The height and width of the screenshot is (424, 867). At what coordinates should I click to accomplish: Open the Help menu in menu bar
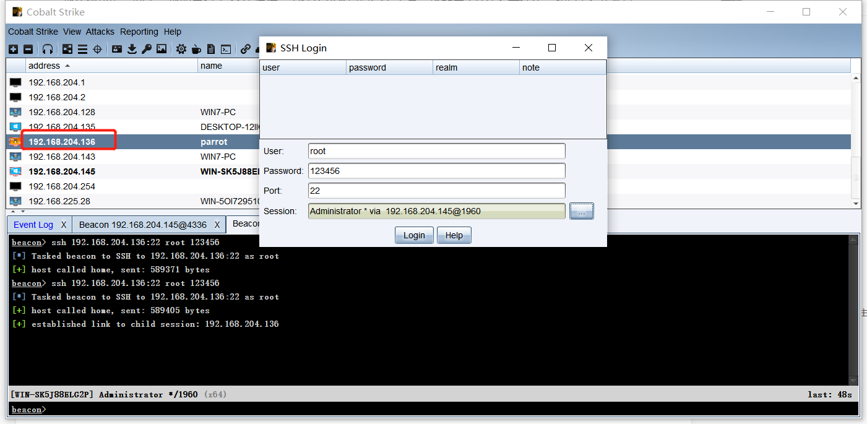(173, 32)
